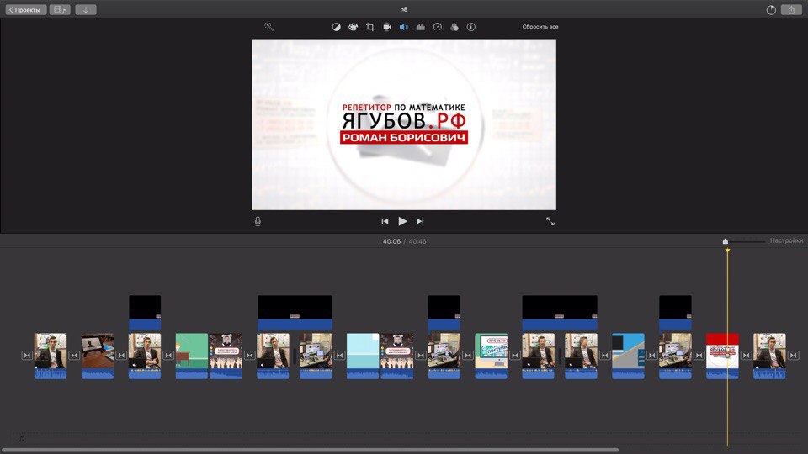Open the volume speaker adjustment
The width and height of the screenshot is (808, 454).
[403, 27]
